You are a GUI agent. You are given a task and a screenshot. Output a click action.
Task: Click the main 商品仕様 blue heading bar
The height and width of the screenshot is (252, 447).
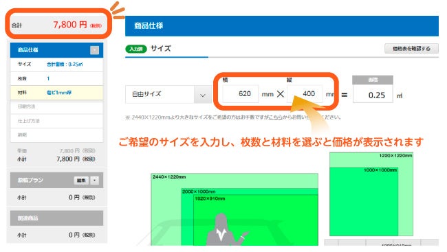(x=282, y=26)
